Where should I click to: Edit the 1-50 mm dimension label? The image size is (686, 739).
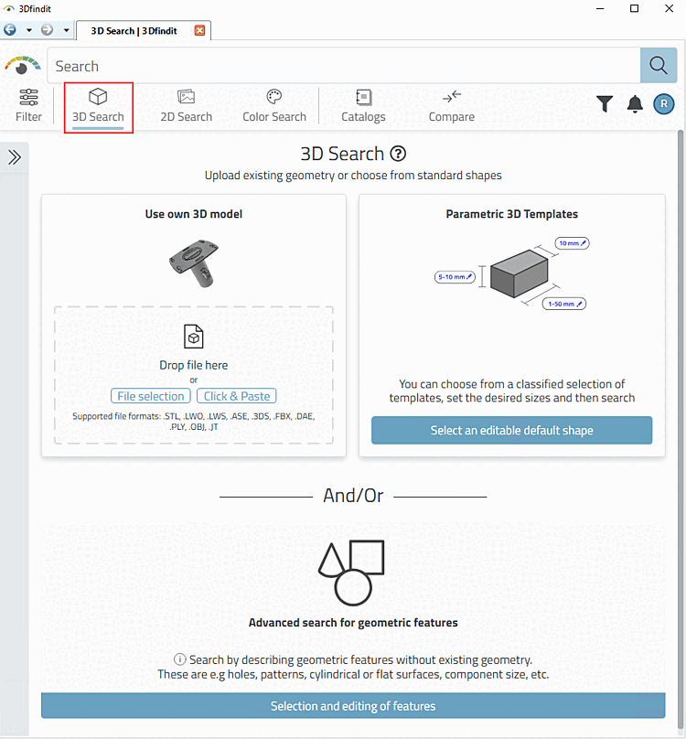[564, 304]
